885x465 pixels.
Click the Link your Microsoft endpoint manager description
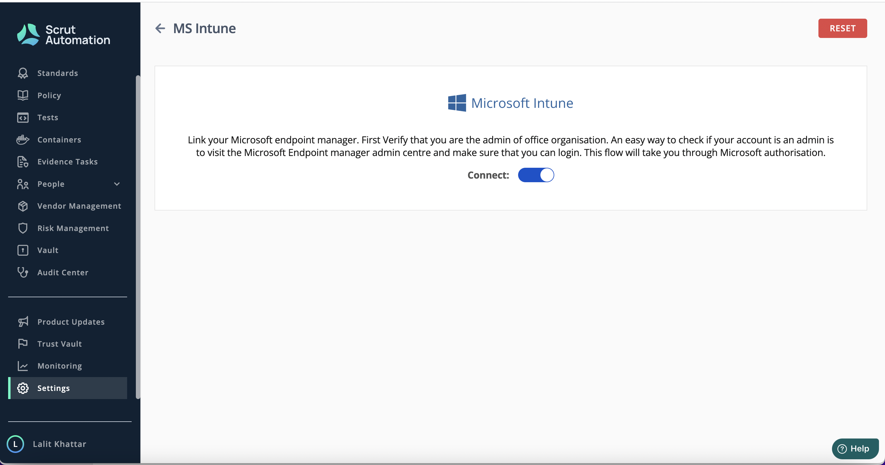click(511, 146)
